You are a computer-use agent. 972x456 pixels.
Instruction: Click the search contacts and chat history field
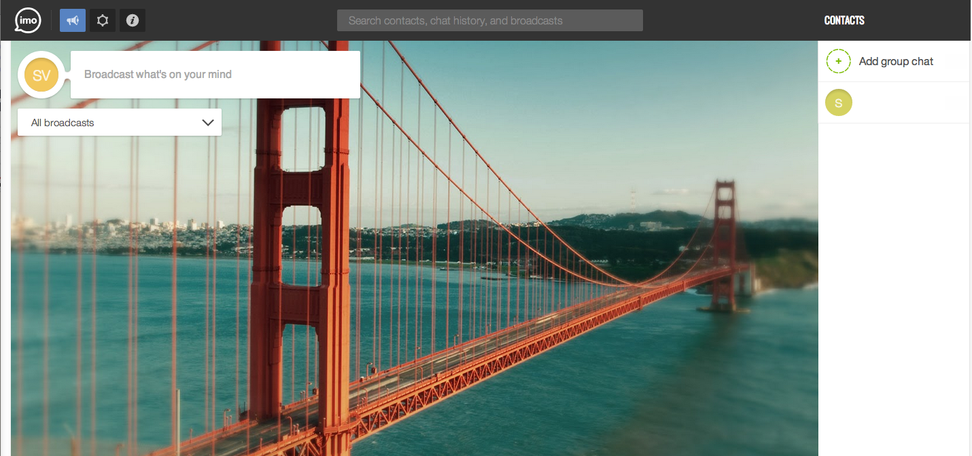point(490,20)
